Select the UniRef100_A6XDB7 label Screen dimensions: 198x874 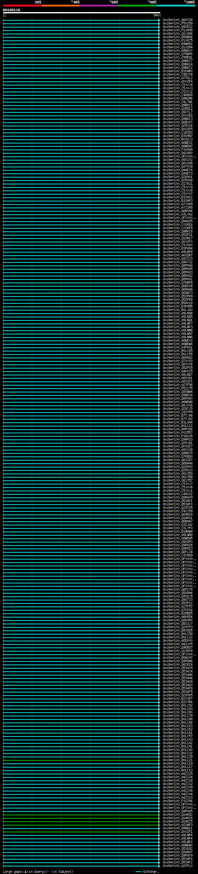[x=178, y=255]
